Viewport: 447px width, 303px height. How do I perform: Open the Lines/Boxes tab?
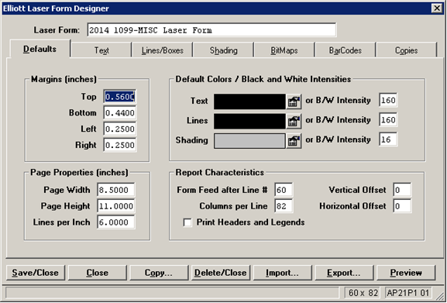click(x=163, y=50)
